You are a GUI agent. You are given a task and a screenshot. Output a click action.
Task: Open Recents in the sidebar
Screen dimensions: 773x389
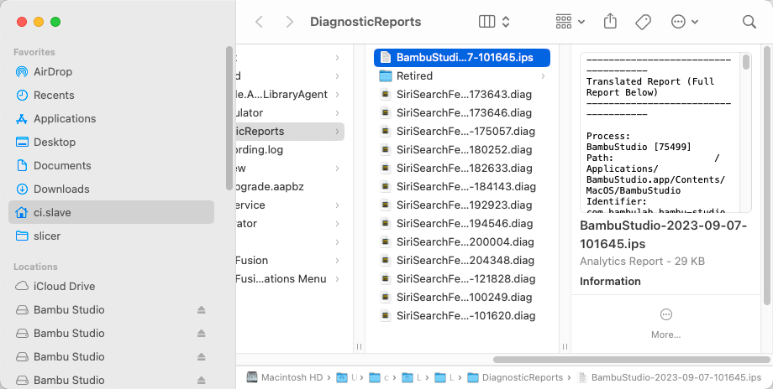[x=112, y=96]
